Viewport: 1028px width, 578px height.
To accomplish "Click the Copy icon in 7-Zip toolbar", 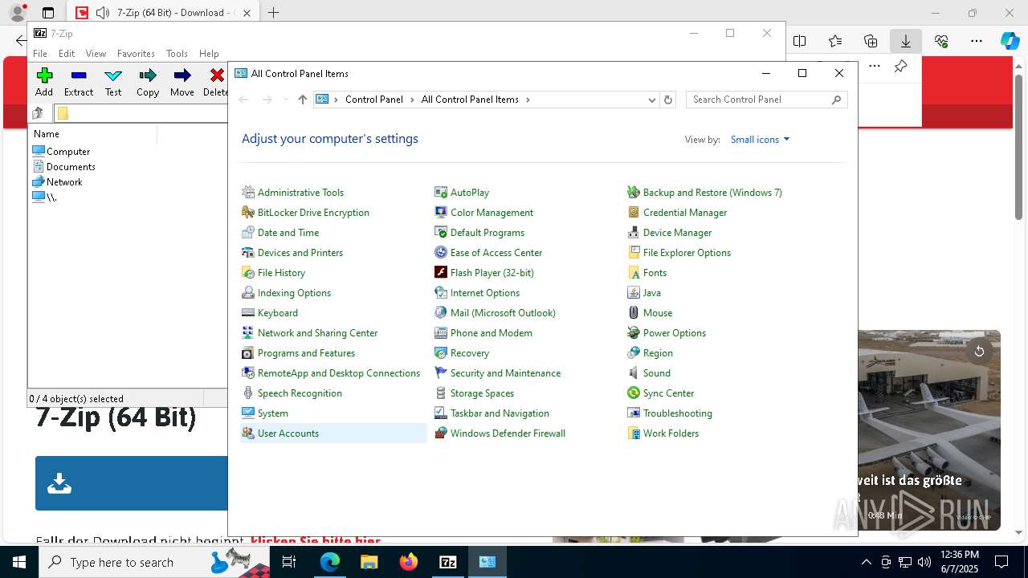I will coord(148,75).
